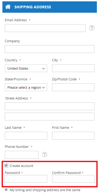Click the second Street Address line field
This screenshot has width=99, height=196.
tap(50, 116)
